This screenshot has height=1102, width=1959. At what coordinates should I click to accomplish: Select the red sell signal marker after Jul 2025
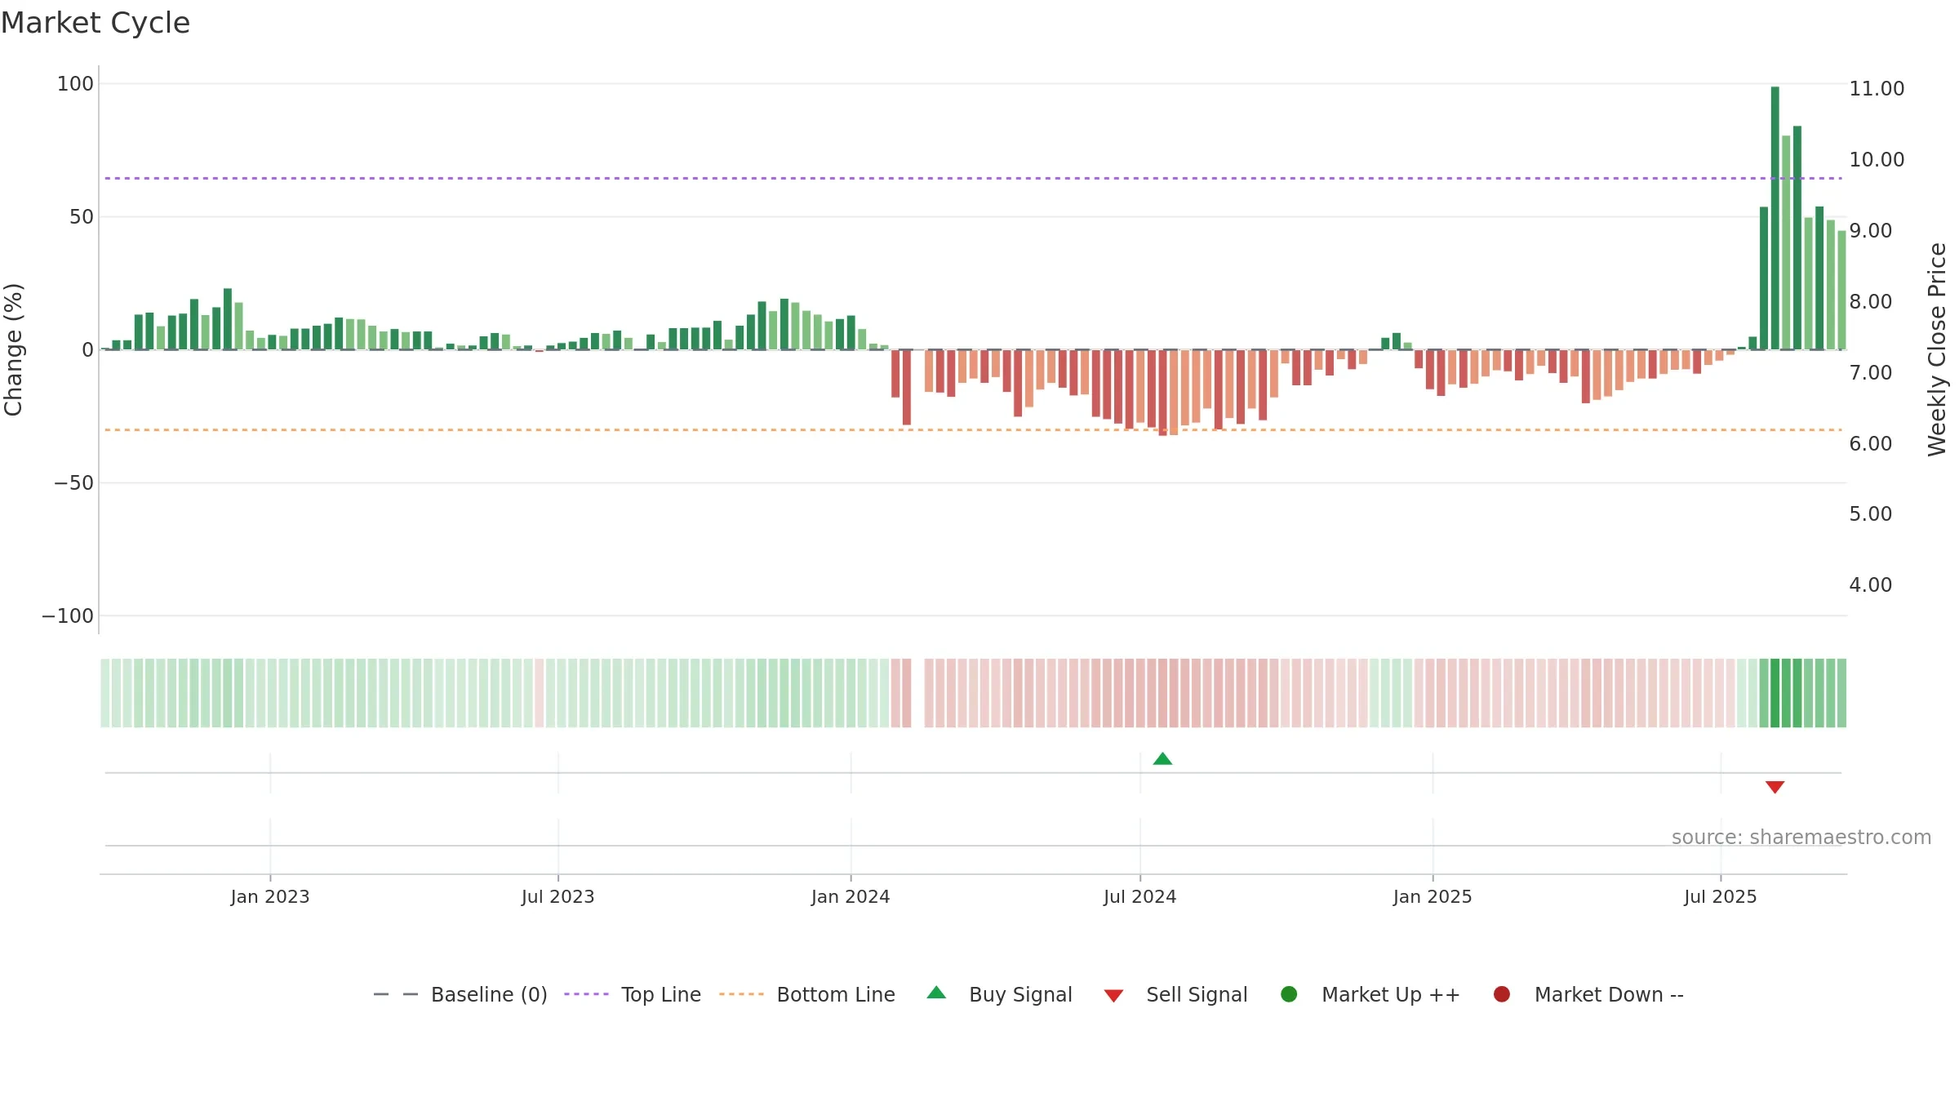click(x=1775, y=787)
